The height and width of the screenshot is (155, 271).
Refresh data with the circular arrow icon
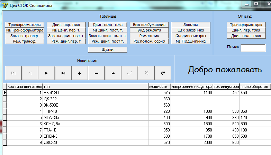[x=163, y=73]
